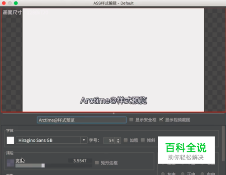Increase font size with the up stepper arrow
Image resolution: width=226 pixels, height=175 pixels.
pyautogui.click(x=118, y=139)
